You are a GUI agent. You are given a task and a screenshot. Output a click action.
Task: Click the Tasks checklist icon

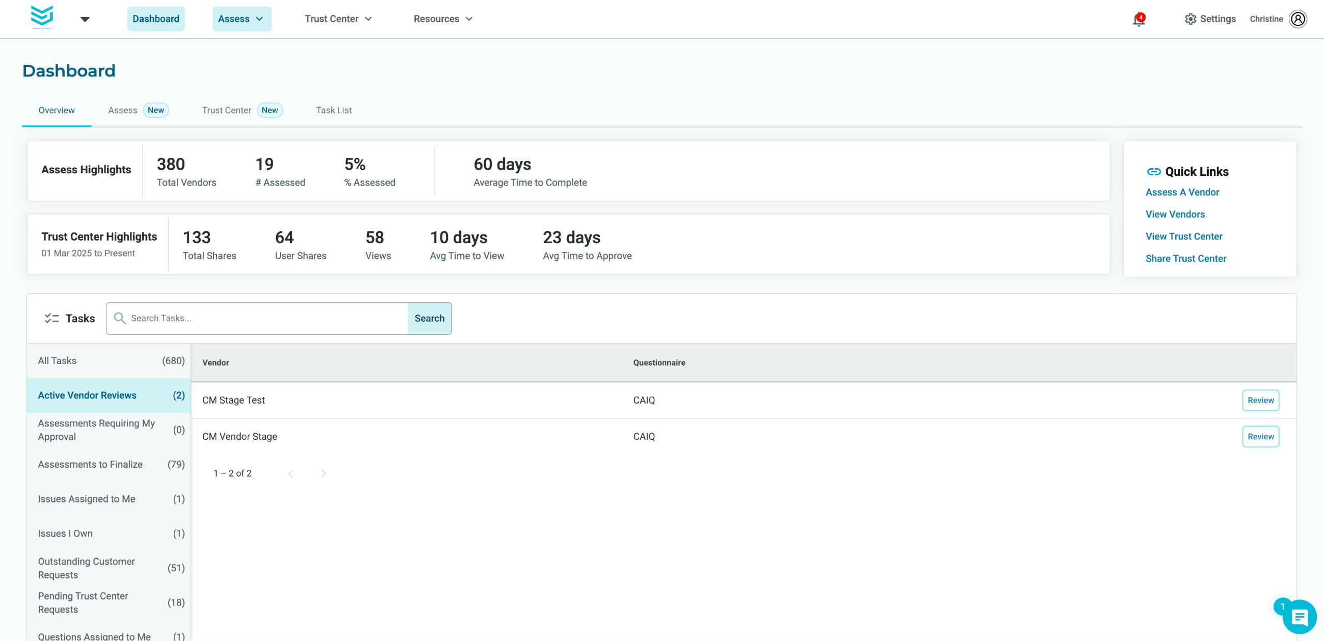click(x=52, y=318)
